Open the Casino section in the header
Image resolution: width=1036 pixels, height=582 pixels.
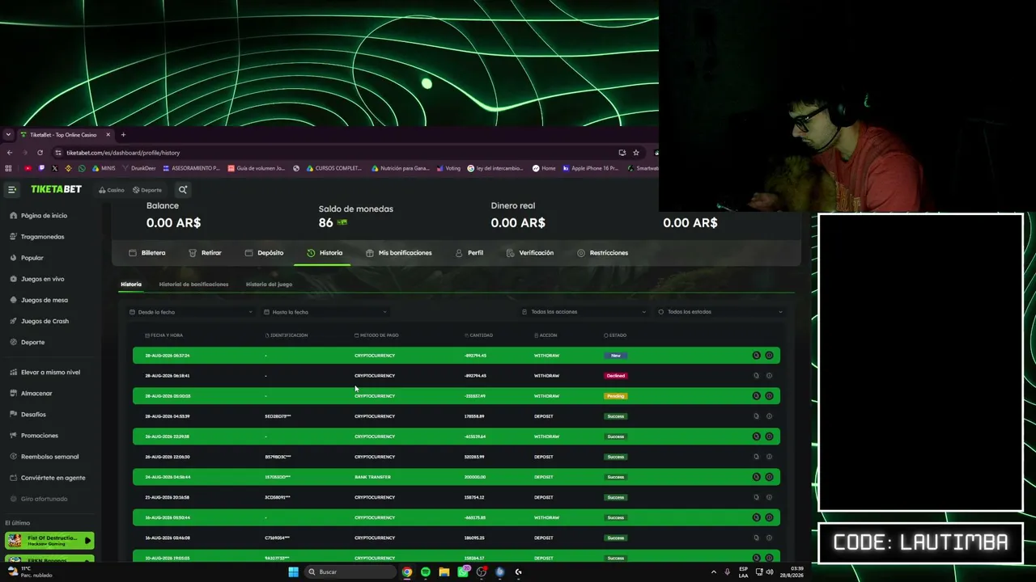[x=112, y=190]
